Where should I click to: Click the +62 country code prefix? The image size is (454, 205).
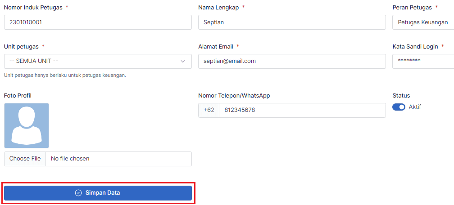coord(209,110)
